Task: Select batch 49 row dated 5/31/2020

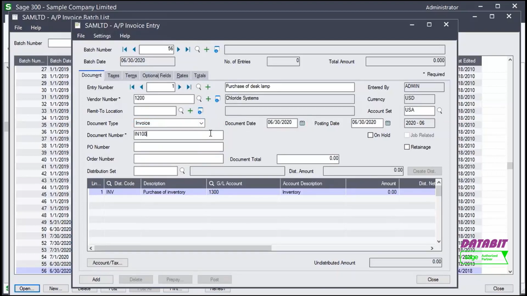Action: click(44, 222)
